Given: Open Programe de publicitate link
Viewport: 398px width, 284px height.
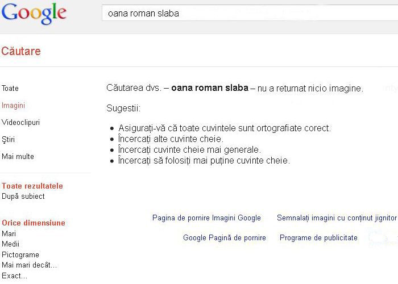Looking at the screenshot, I should coord(318,237).
